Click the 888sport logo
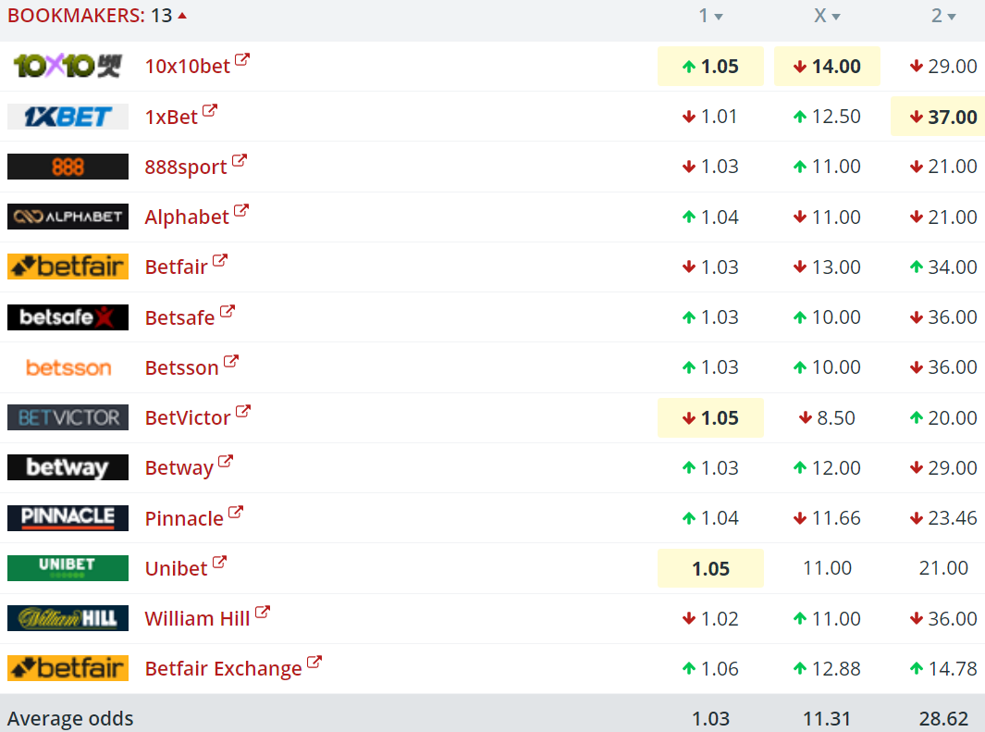The image size is (985, 732). click(68, 167)
